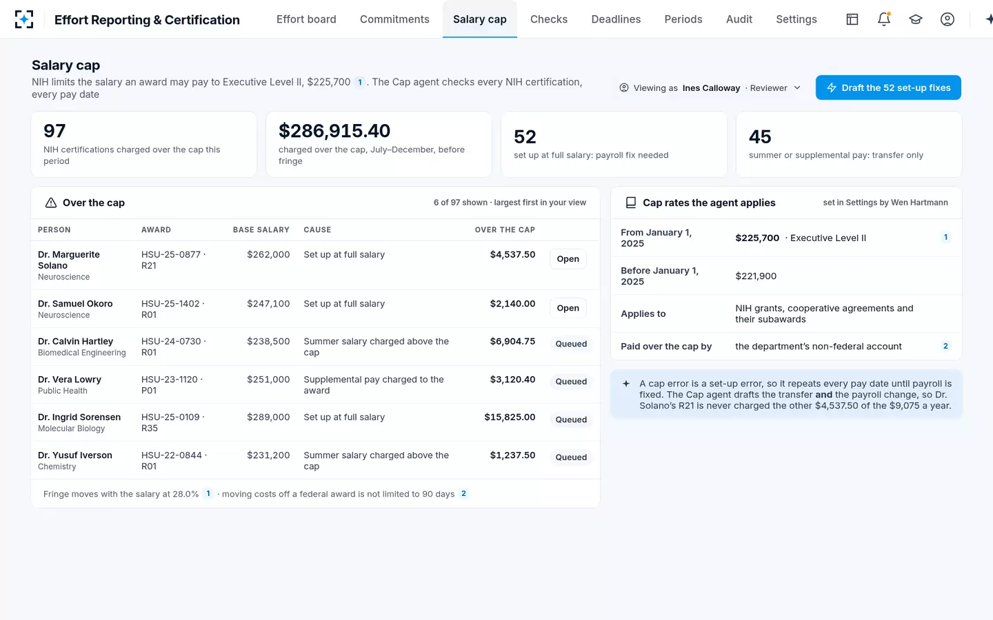The image size is (993, 620).
Task: Open the user account icon
Action: (x=947, y=19)
